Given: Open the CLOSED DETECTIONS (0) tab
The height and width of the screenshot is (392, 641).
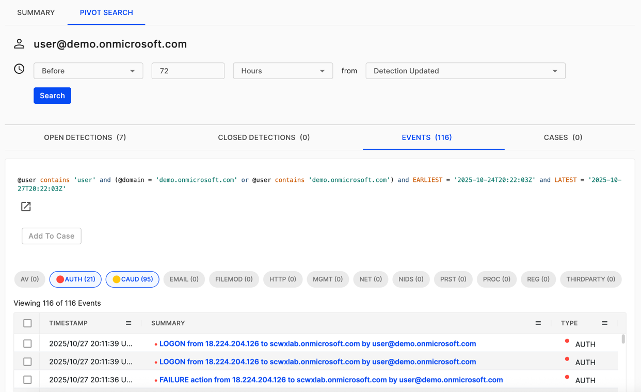Looking at the screenshot, I should tap(264, 137).
